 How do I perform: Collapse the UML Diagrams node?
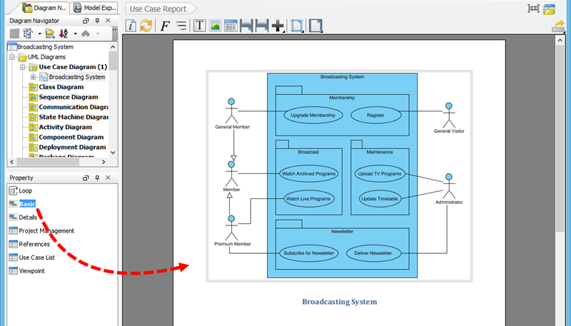(x=12, y=57)
